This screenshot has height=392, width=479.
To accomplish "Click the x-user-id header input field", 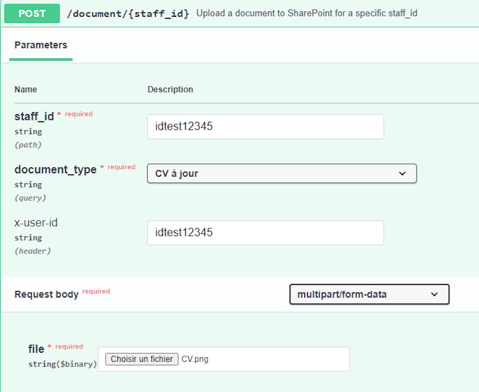I will [265, 233].
